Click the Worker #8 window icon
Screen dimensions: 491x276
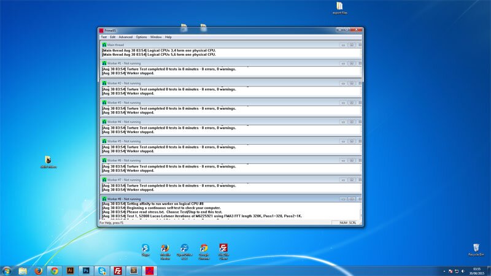tap(104, 199)
